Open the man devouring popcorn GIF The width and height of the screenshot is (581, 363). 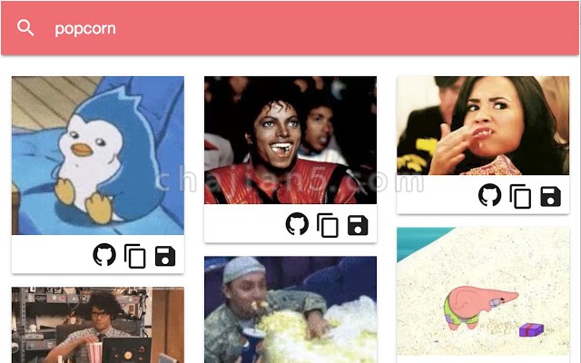click(290, 309)
